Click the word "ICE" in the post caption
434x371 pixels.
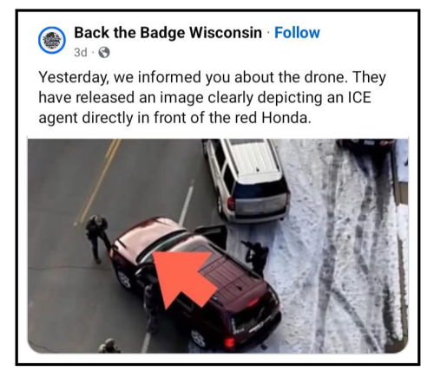358,98
